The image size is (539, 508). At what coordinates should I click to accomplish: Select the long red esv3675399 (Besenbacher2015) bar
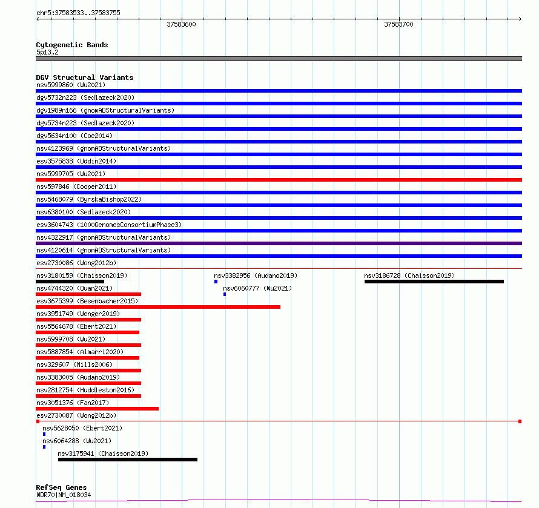coord(158,307)
